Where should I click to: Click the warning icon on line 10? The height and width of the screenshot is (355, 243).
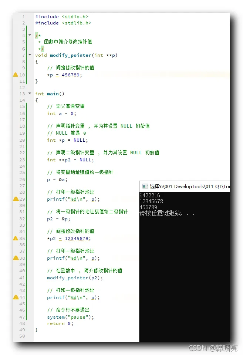(16, 75)
